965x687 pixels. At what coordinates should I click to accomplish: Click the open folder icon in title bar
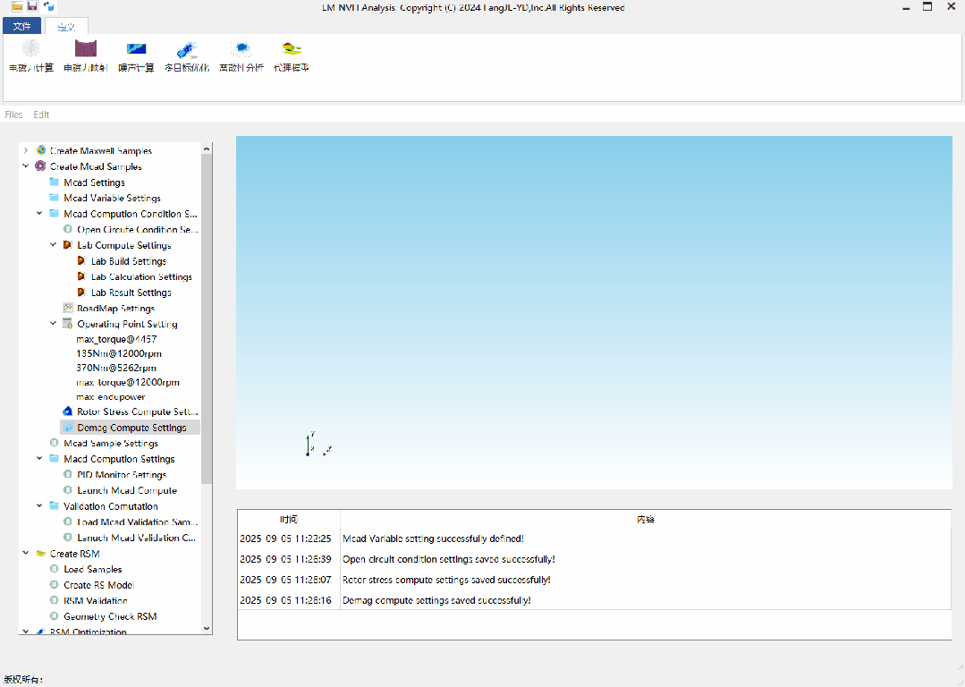[x=16, y=6]
